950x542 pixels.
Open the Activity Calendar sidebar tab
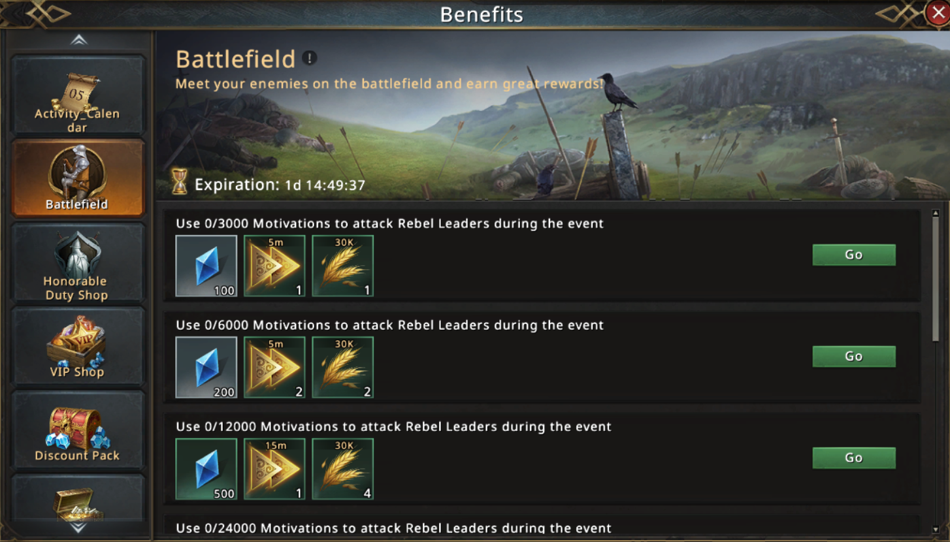pos(78,96)
